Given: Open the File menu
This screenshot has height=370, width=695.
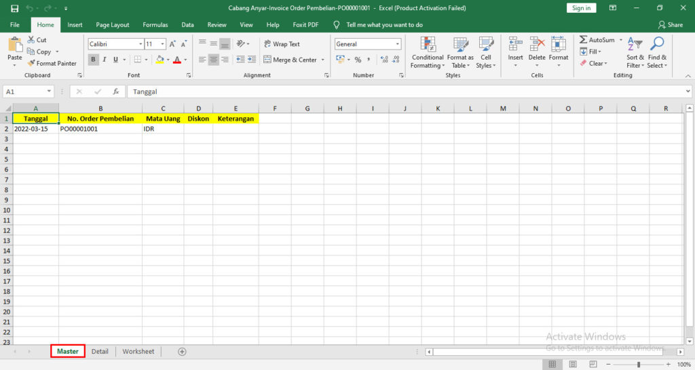Looking at the screenshot, I should click(x=15, y=25).
